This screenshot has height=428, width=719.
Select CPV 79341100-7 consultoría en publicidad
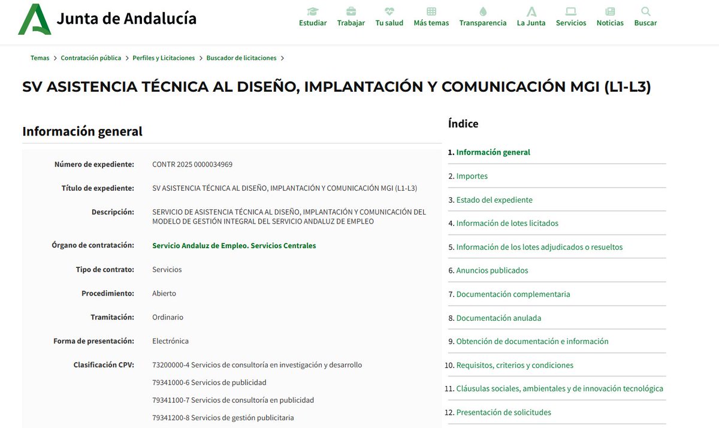tap(233, 400)
